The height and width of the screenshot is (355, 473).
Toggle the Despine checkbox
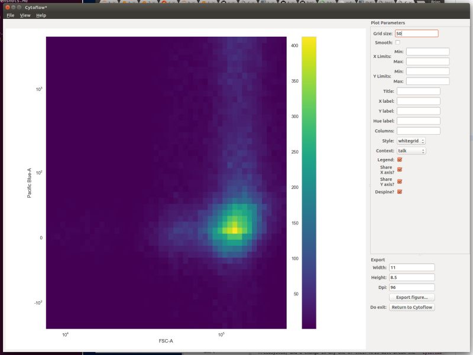400,191
